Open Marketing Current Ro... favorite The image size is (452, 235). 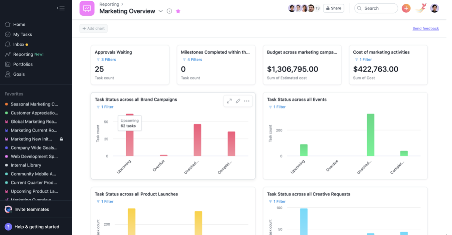[x=34, y=131]
